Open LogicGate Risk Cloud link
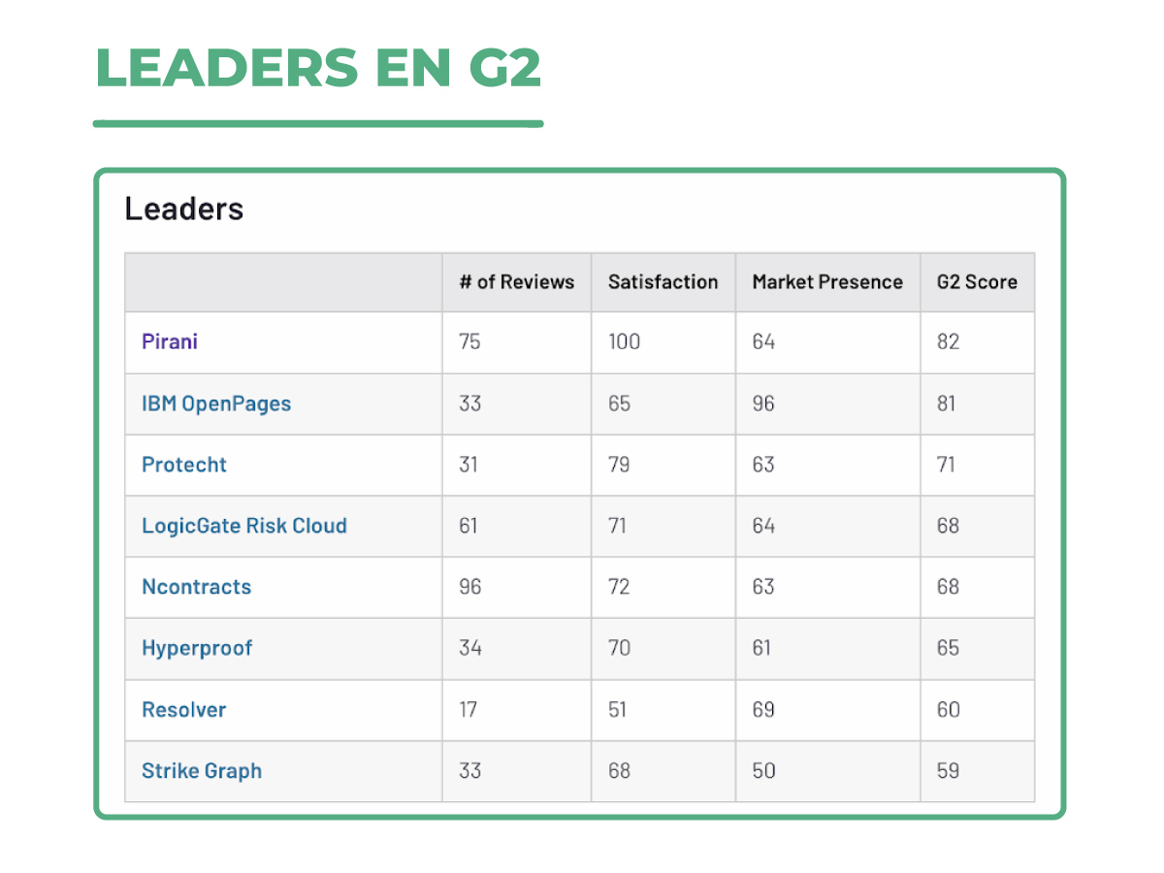This screenshot has width=1164, height=873. click(x=244, y=526)
